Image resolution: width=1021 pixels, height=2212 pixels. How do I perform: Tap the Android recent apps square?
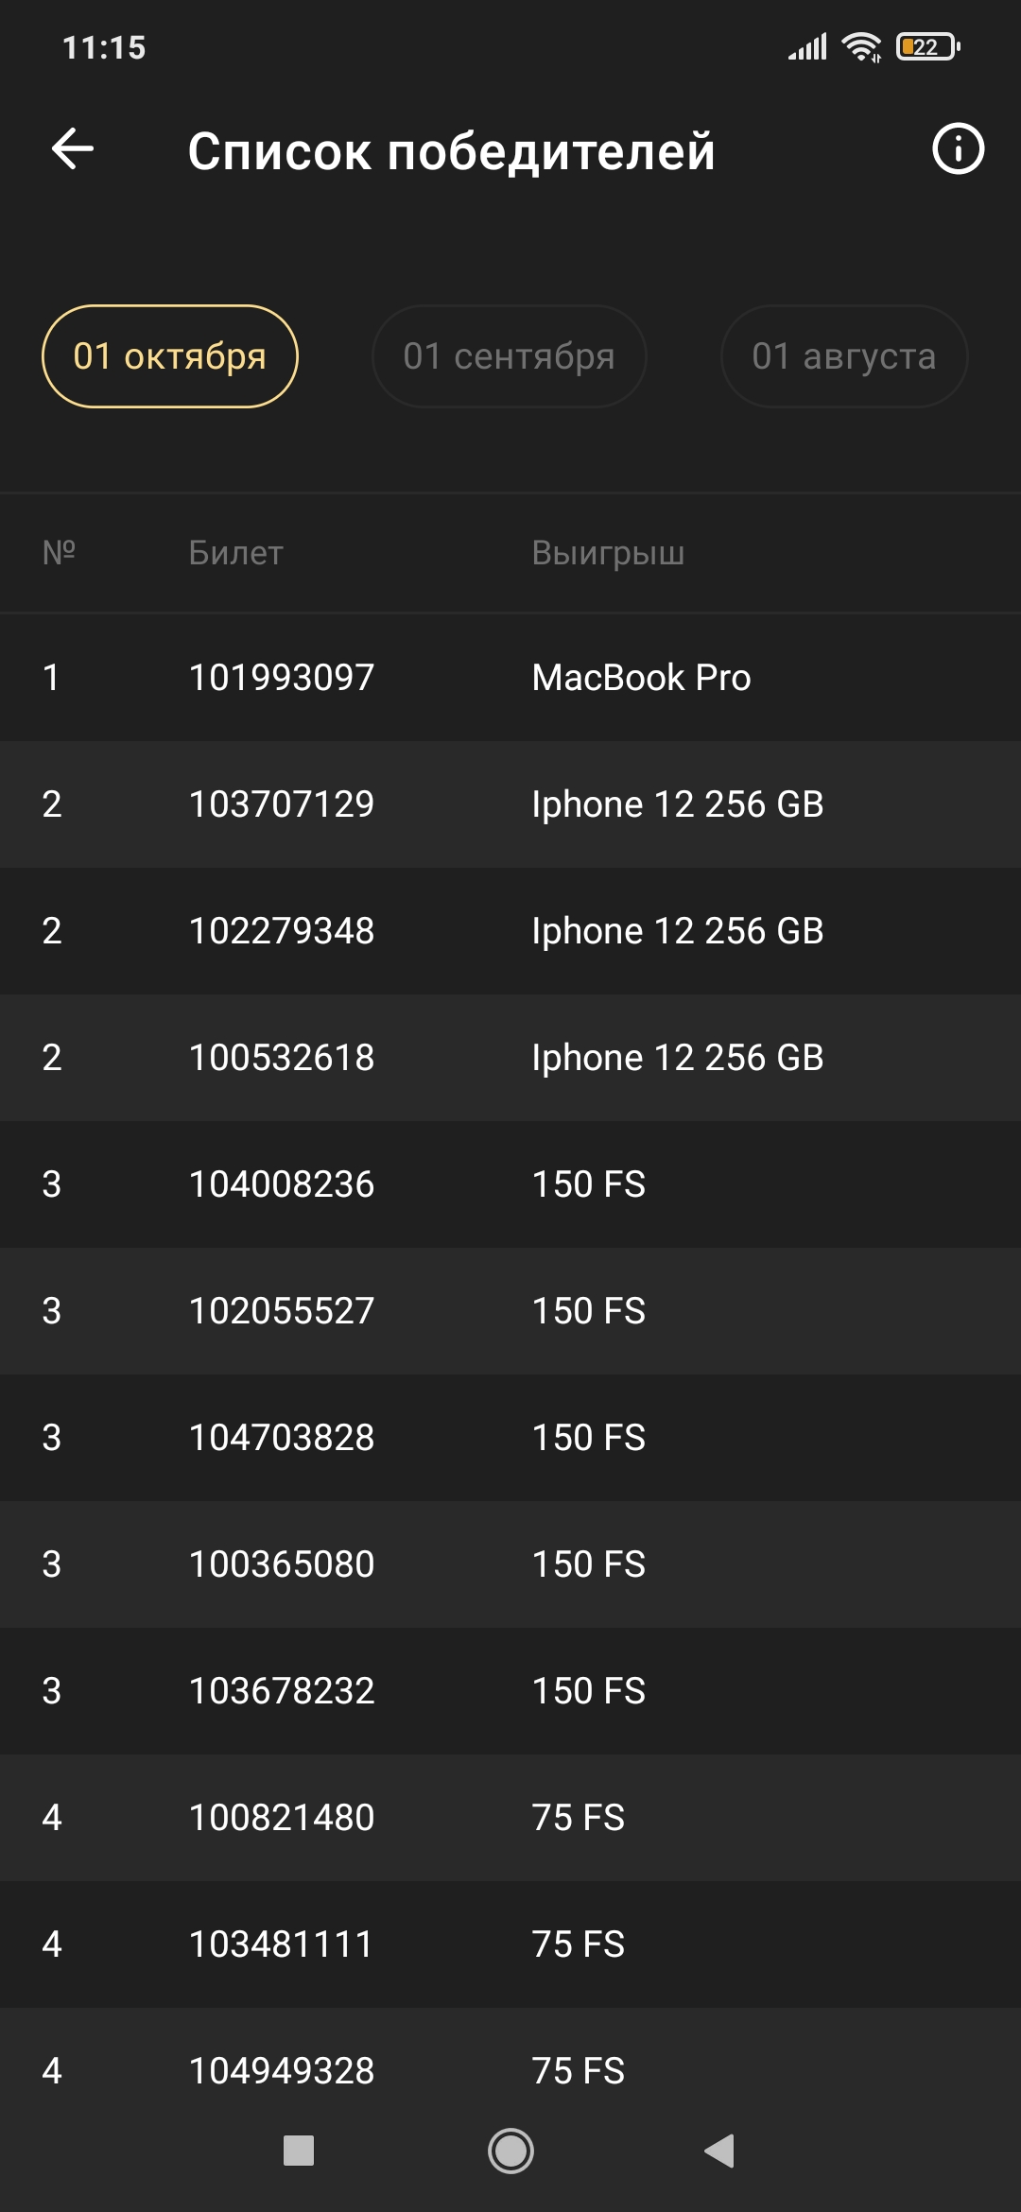299,2151
